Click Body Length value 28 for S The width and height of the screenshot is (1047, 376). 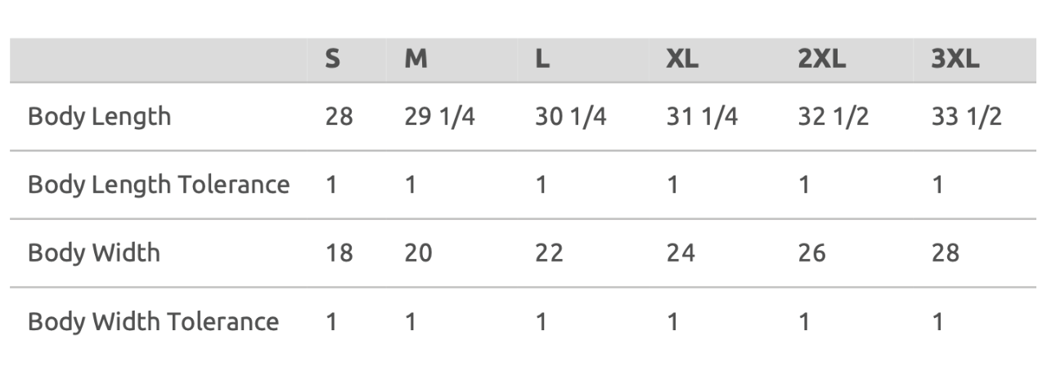point(339,117)
